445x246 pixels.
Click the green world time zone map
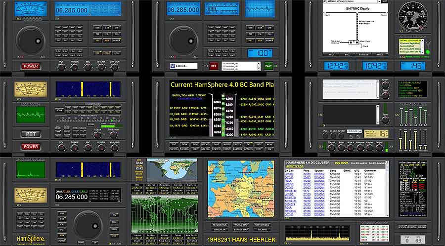tap(164, 214)
